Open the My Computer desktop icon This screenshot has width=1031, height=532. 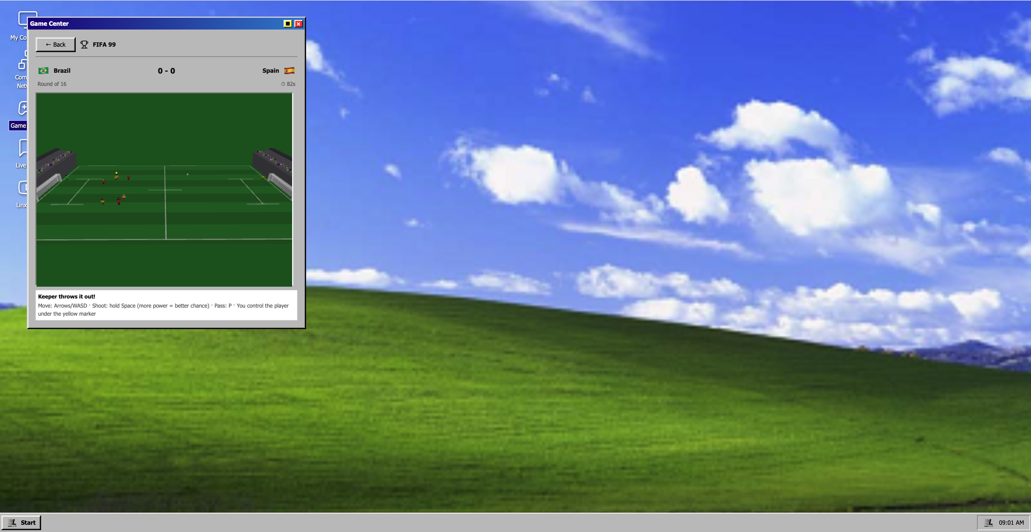[19, 25]
